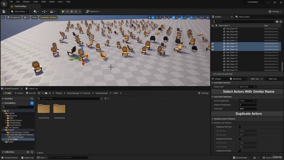The image size is (284, 160).
Task: Open the File menu
Action: (x=11, y=2)
